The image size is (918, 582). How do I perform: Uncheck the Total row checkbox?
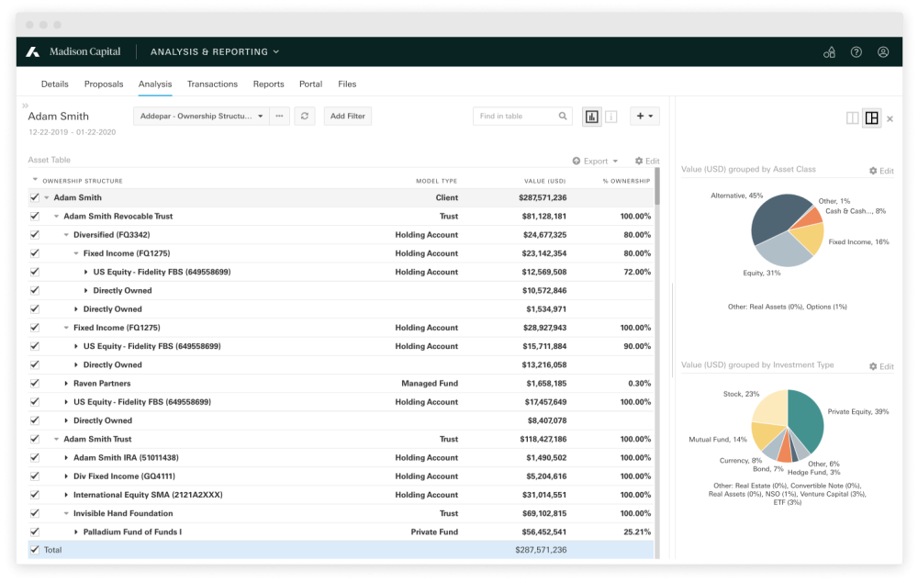pos(35,550)
